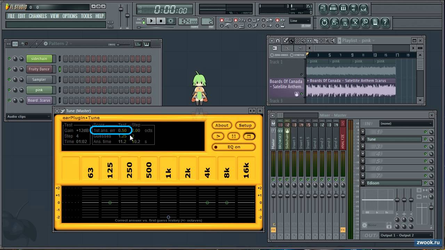Select the Pencil draw tool in the Playlist
This screenshot has width=445, height=250.
286,41
